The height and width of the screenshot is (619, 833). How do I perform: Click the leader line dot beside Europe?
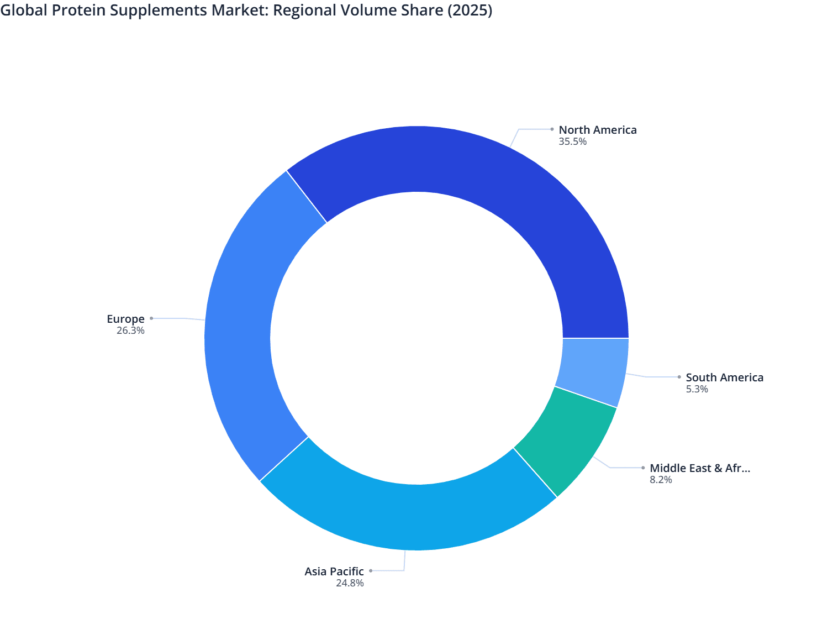(152, 319)
